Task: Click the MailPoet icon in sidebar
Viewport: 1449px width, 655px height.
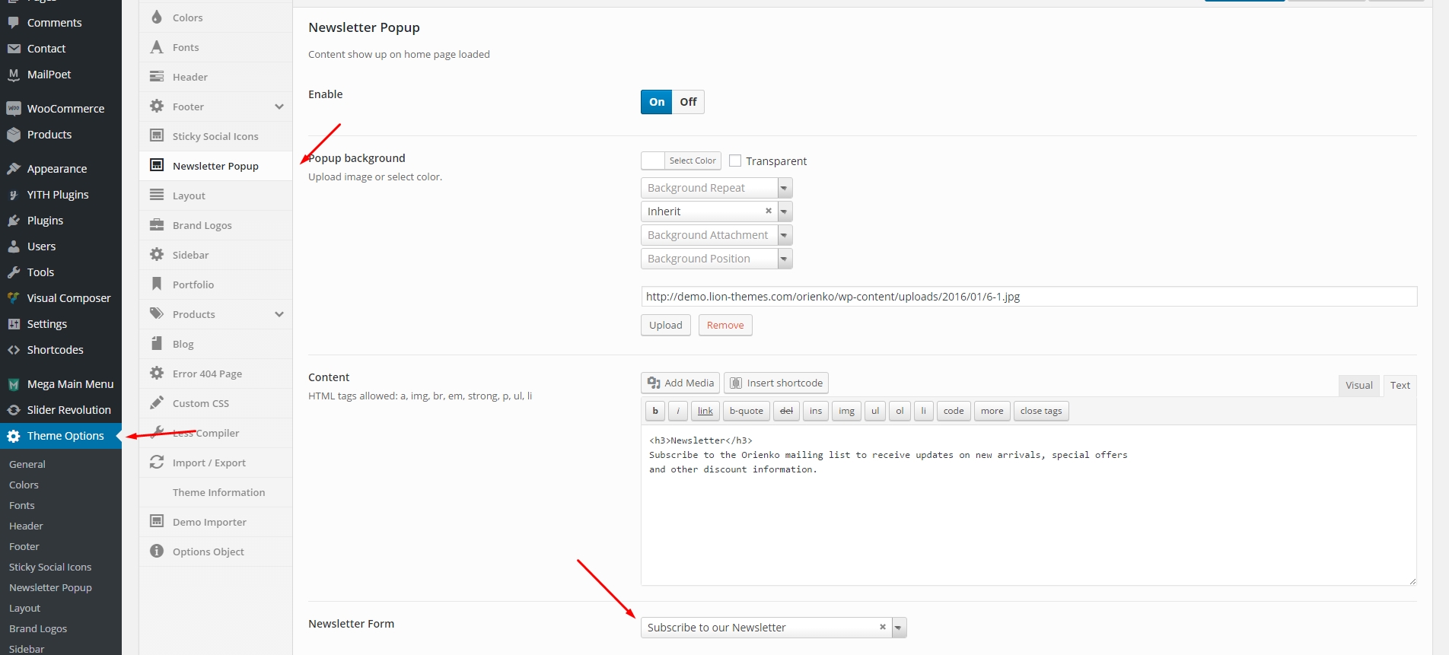Action: (x=14, y=75)
